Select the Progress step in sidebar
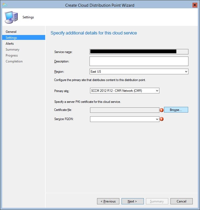 (12, 55)
